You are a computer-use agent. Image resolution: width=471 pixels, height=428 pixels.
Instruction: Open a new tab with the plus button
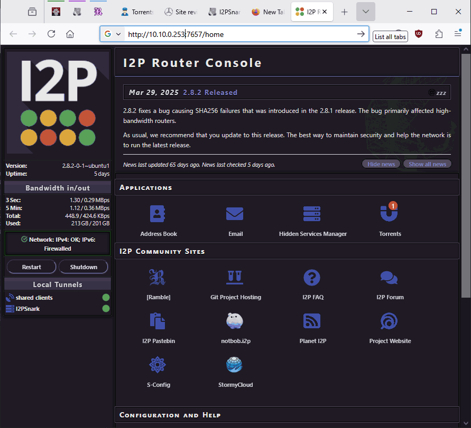point(345,12)
